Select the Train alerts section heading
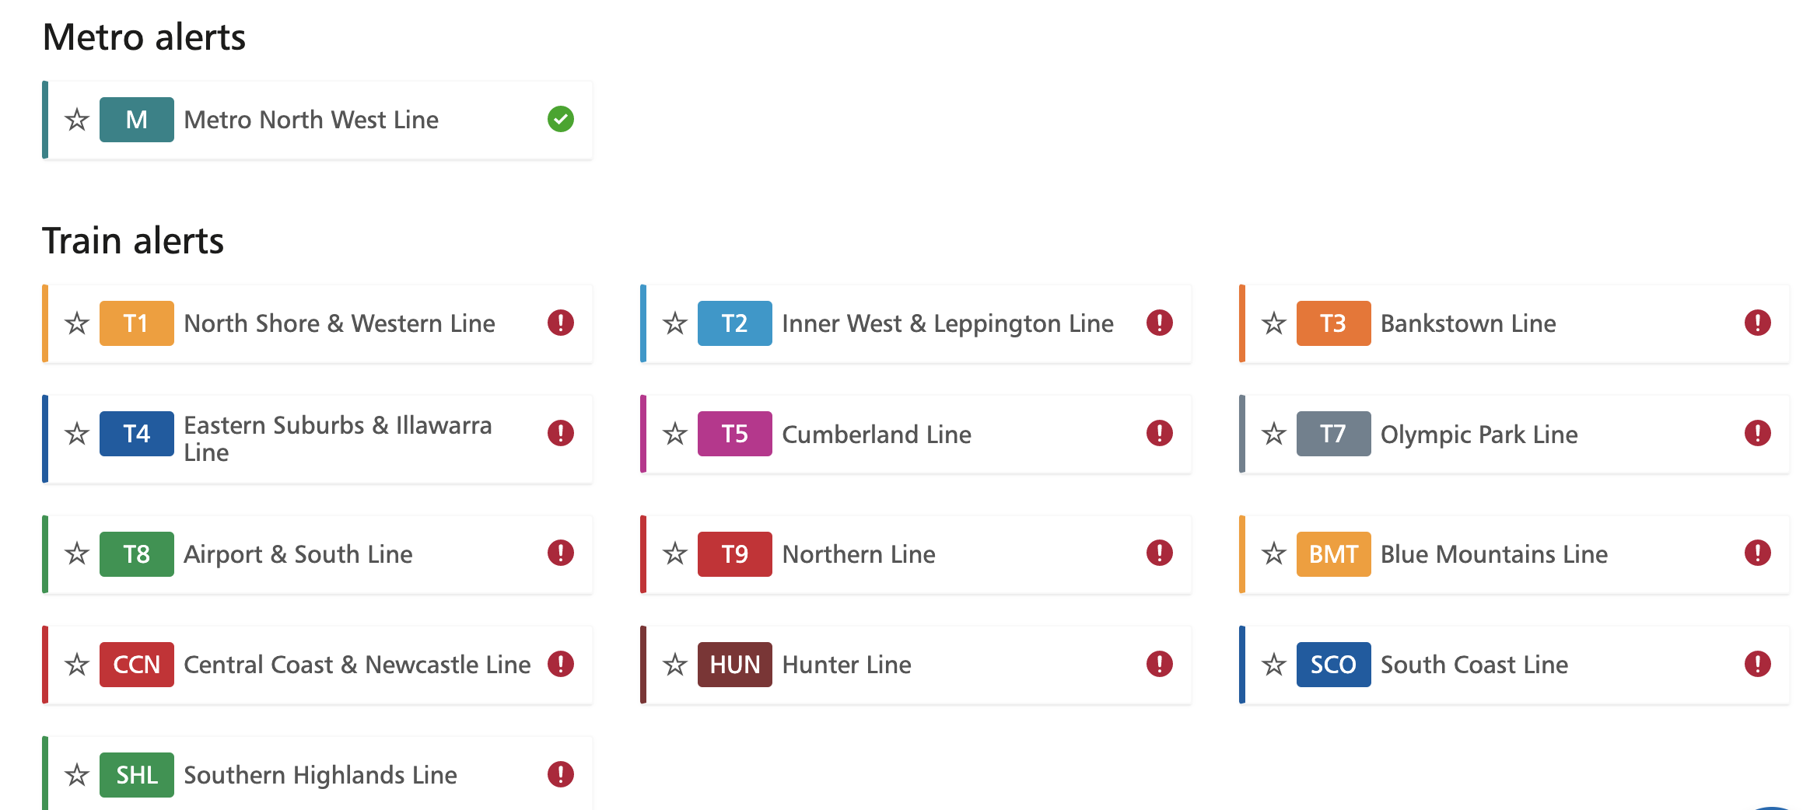 pos(134,241)
